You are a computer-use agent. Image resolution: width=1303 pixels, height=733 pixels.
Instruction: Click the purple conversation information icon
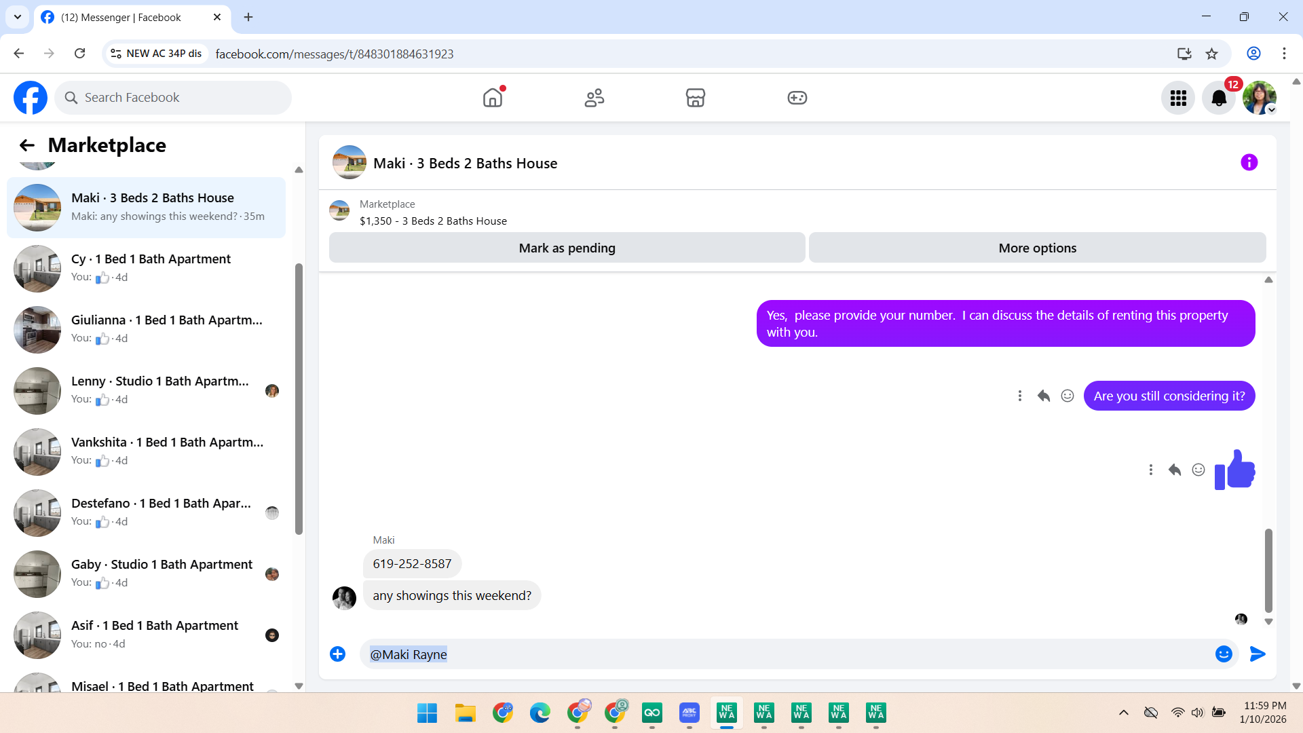(1249, 162)
